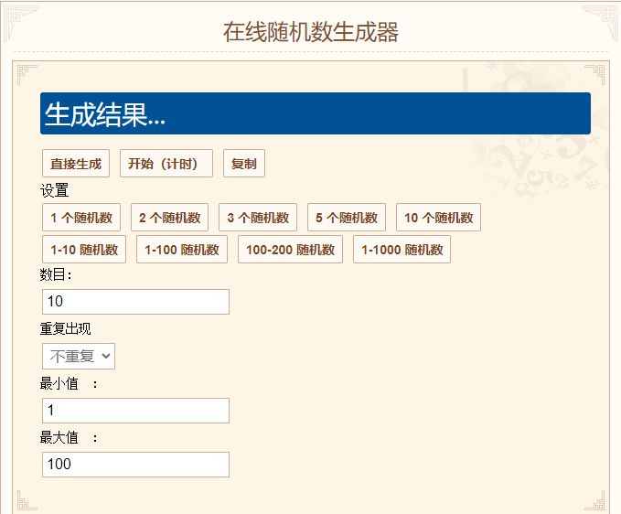Click the 重复出现 label text
Viewport: 621px width, 514px height.
click(65, 328)
